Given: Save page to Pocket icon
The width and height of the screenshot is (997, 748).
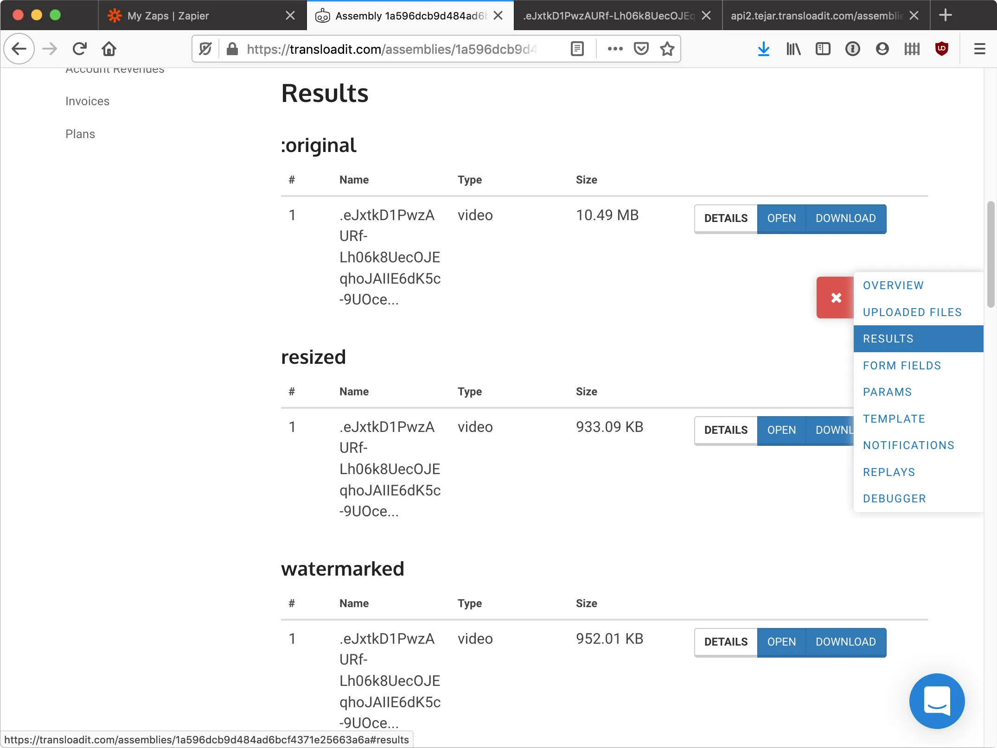Looking at the screenshot, I should (x=641, y=49).
